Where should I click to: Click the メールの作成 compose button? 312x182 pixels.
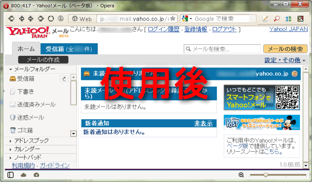pyautogui.click(x=43, y=59)
